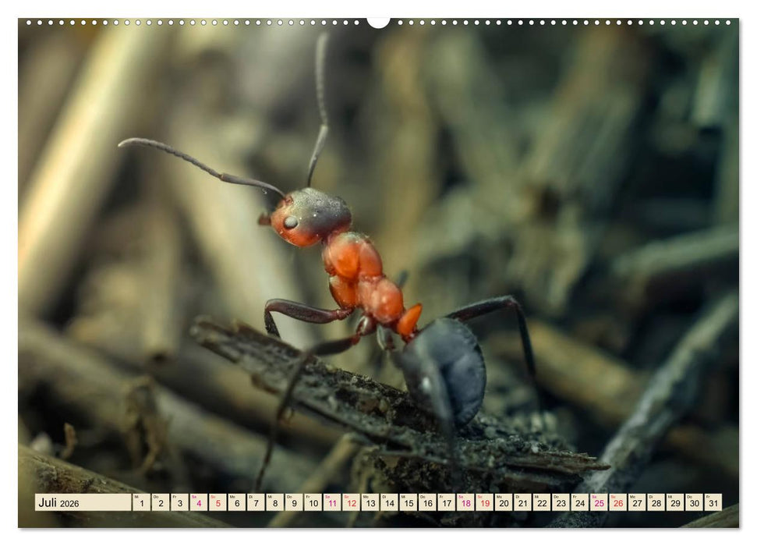Pick Sunday July 5 date cell
This screenshot has width=757, height=546.
218,502
